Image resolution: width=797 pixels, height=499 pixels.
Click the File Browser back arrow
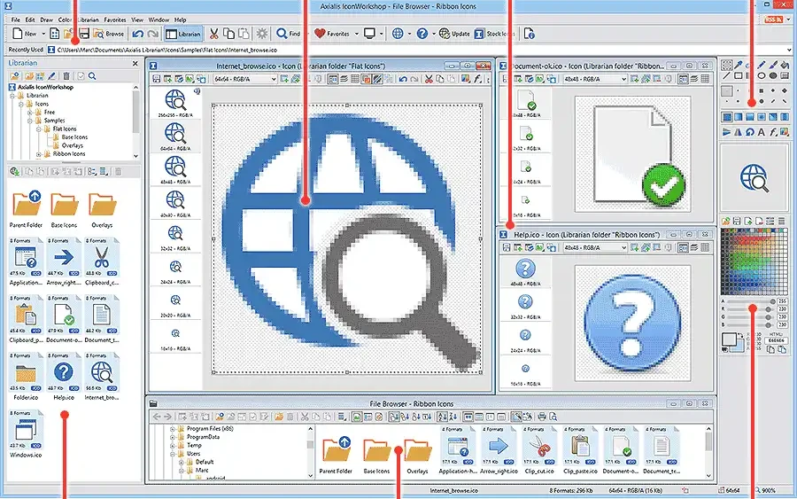click(157, 417)
